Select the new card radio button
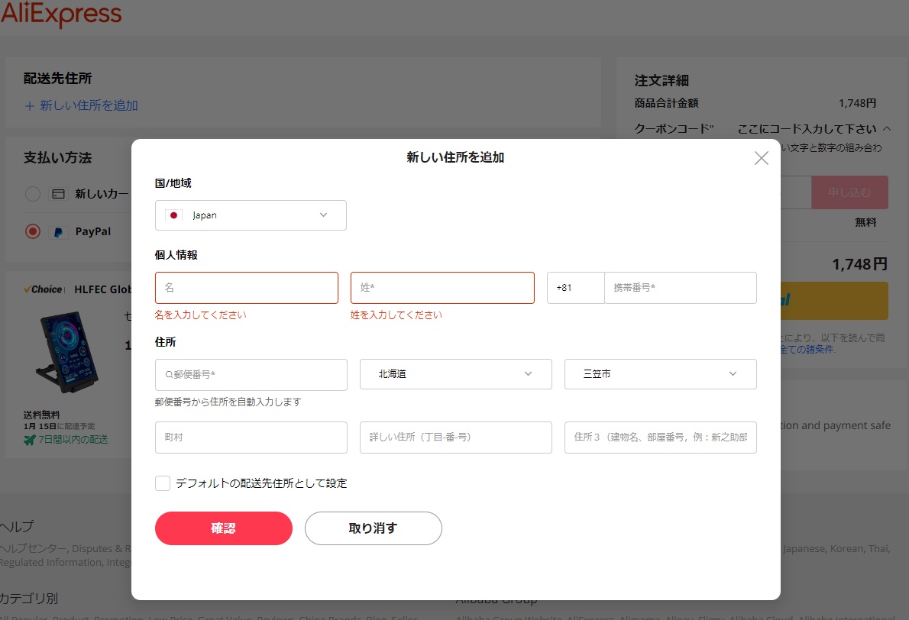909x620 pixels. coord(32,194)
